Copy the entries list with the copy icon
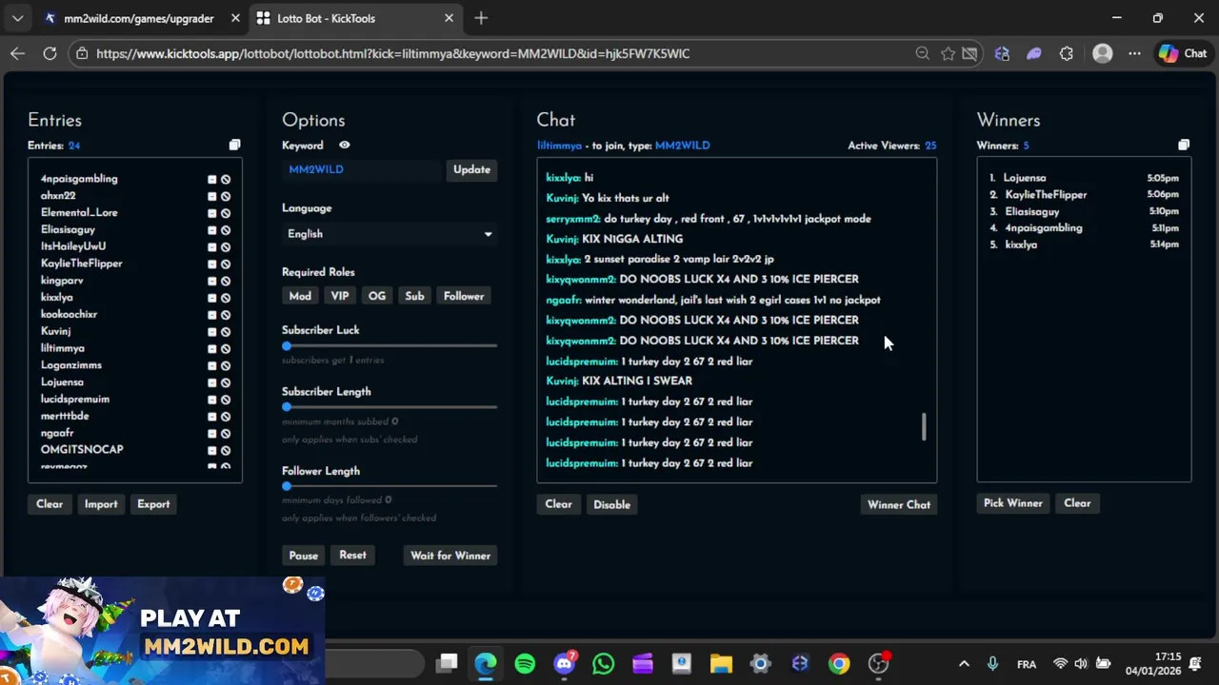This screenshot has height=685, width=1219. 234,145
